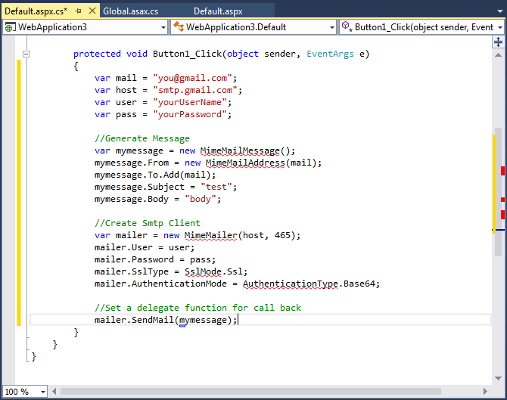Screen dimensions: 507x400
Task: Open the Button1_Click member dropdown
Action: pyautogui.click(x=500, y=27)
